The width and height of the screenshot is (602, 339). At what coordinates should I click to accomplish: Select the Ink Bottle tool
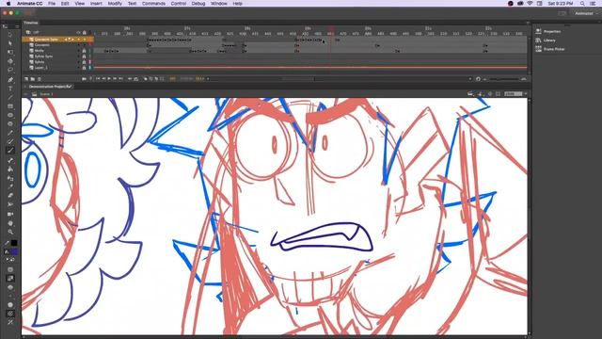10,178
